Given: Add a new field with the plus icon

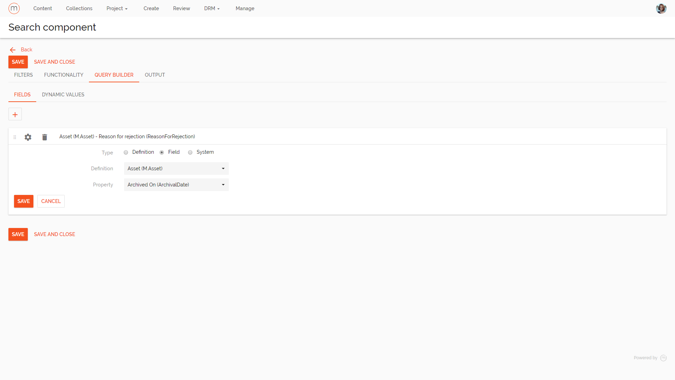Looking at the screenshot, I should pos(15,114).
